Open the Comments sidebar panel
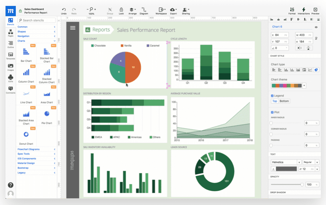Screen dimensions: 326x205 [x=11, y=90]
